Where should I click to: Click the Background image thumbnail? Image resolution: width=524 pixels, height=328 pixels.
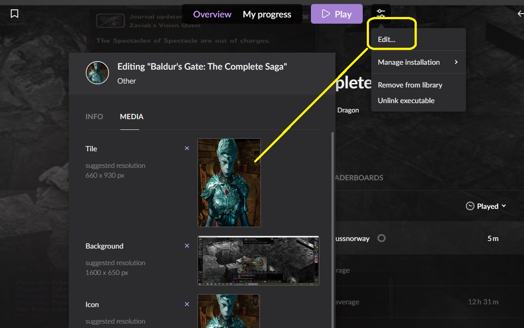click(258, 261)
